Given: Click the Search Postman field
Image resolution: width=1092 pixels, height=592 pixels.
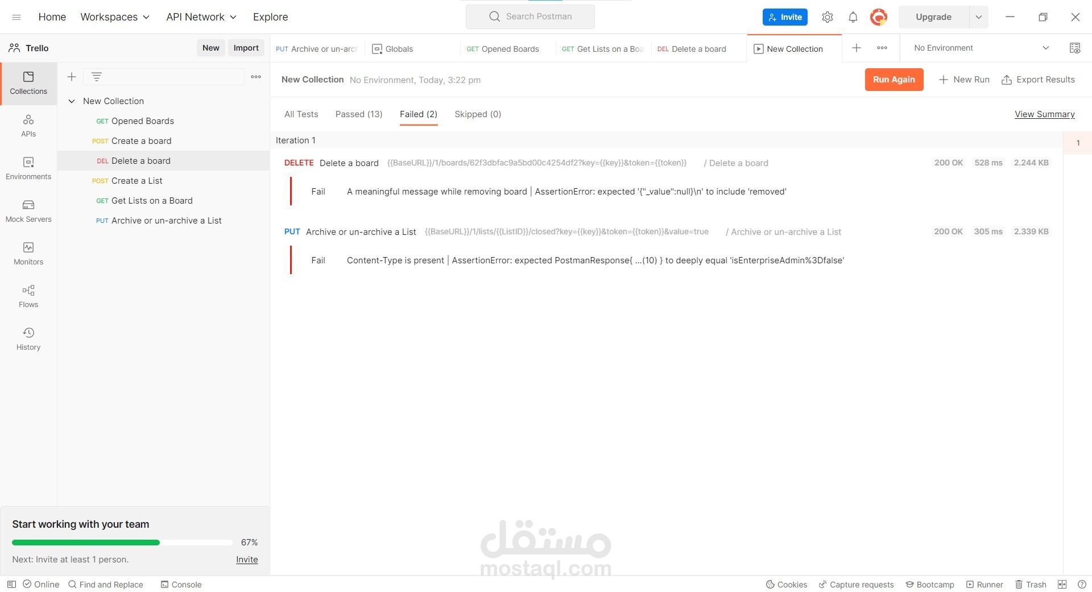Looking at the screenshot, I should 530,16.
